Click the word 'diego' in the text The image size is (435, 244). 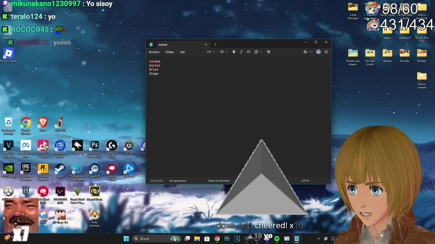pos(154,74)
